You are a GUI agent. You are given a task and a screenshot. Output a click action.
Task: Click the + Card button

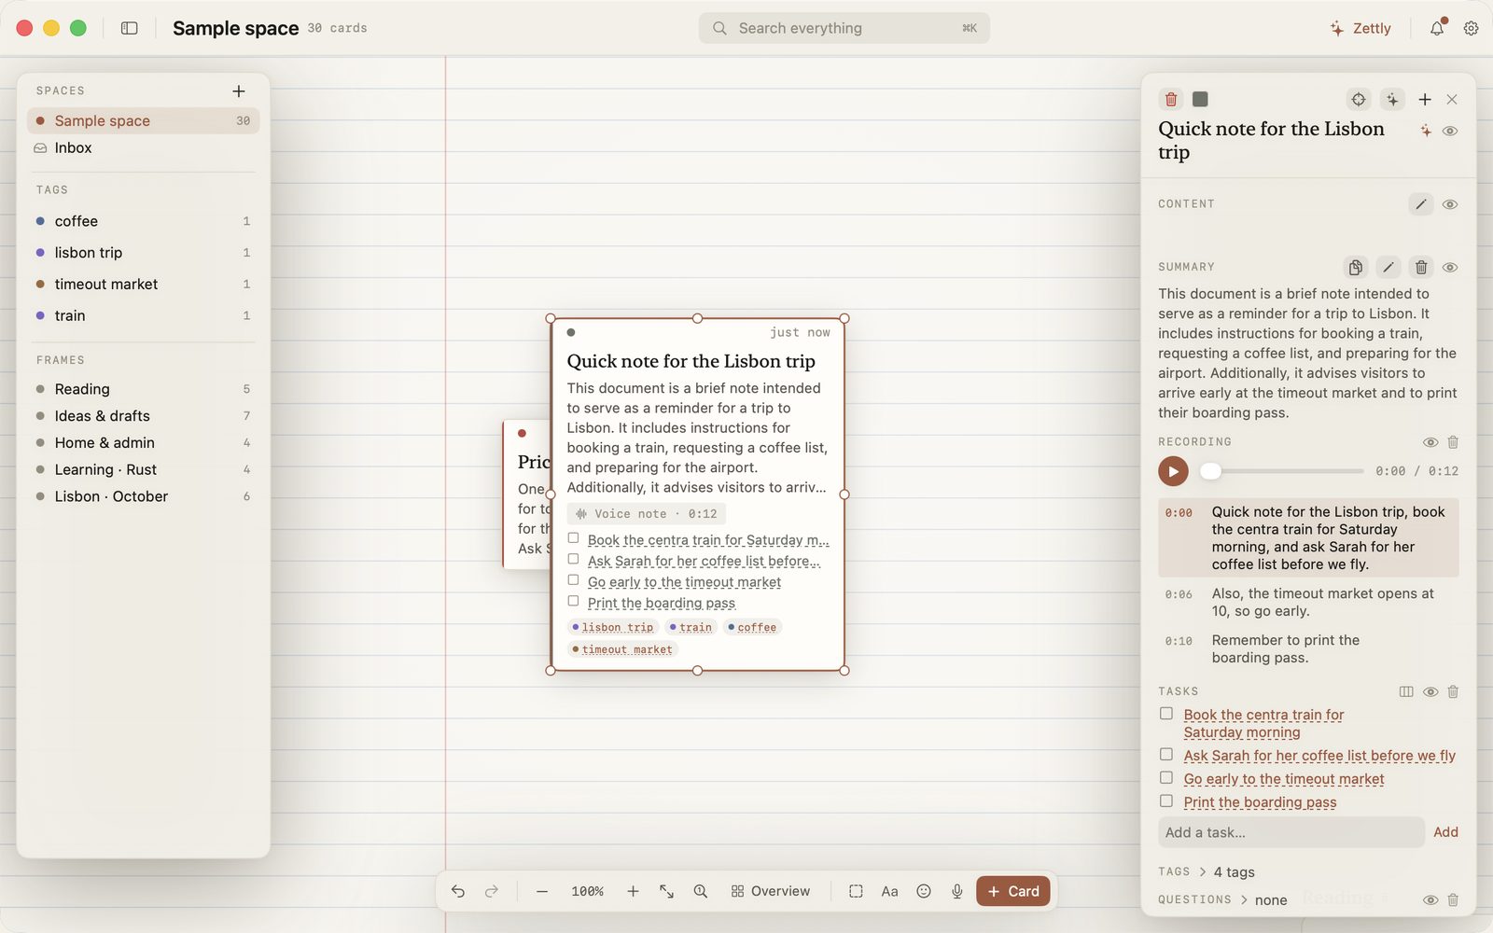pos(1013,891)
